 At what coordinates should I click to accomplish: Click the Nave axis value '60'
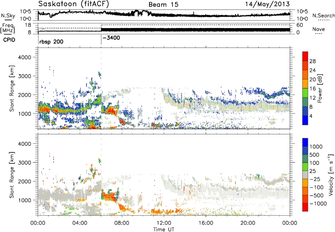pos(300,25)
